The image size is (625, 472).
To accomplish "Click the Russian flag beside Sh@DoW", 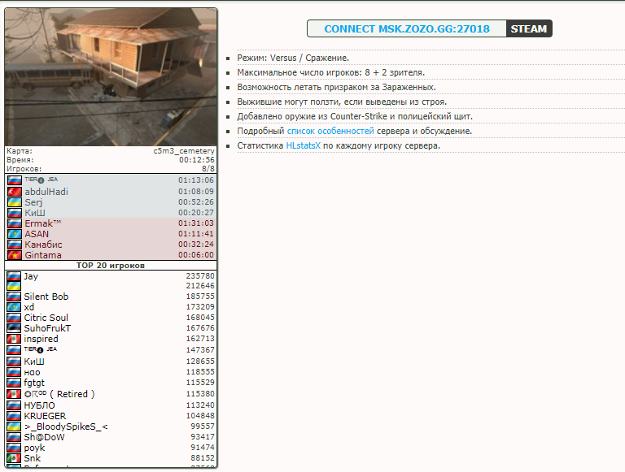I will tap(14, 437).
